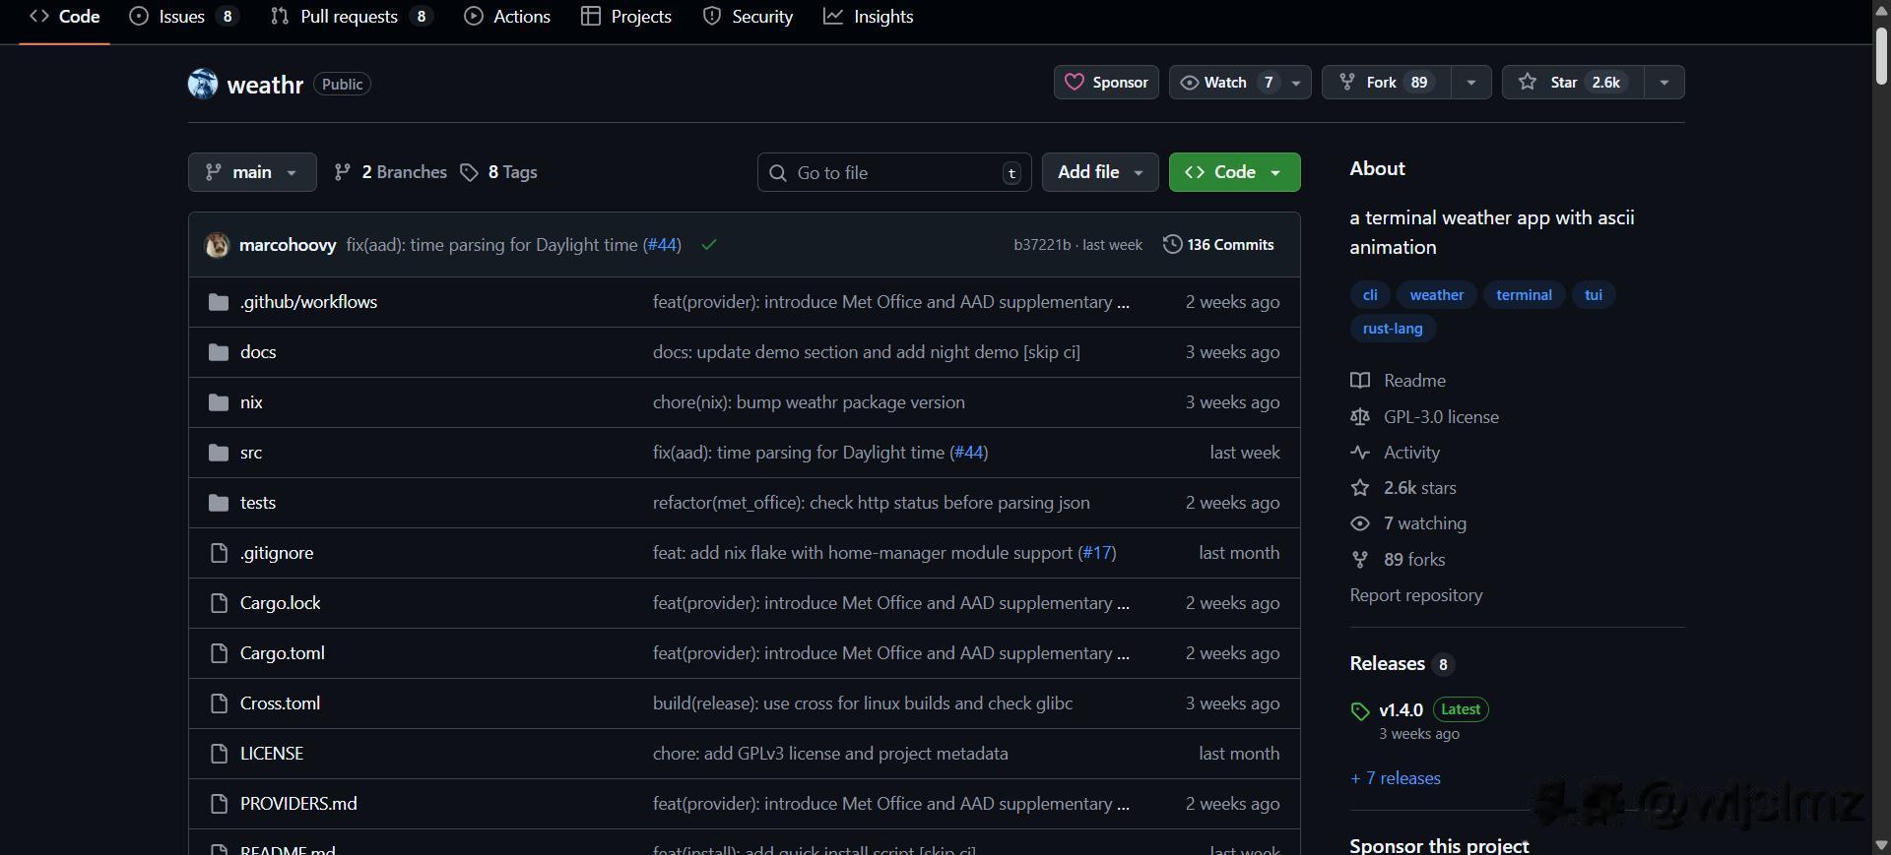Image resolution: width=1891 pixels, height=855 pixels.
Task: View the Insights tab
Action: click(x=869, y=17)
